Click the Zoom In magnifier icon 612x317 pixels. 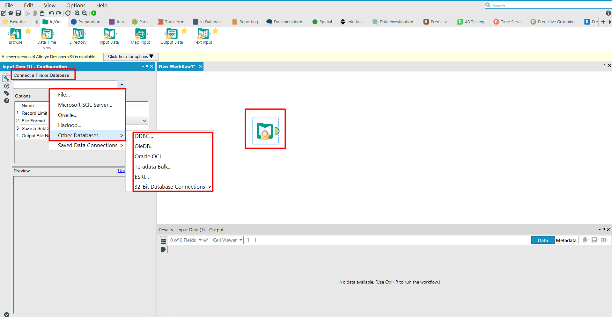point(77,13)
